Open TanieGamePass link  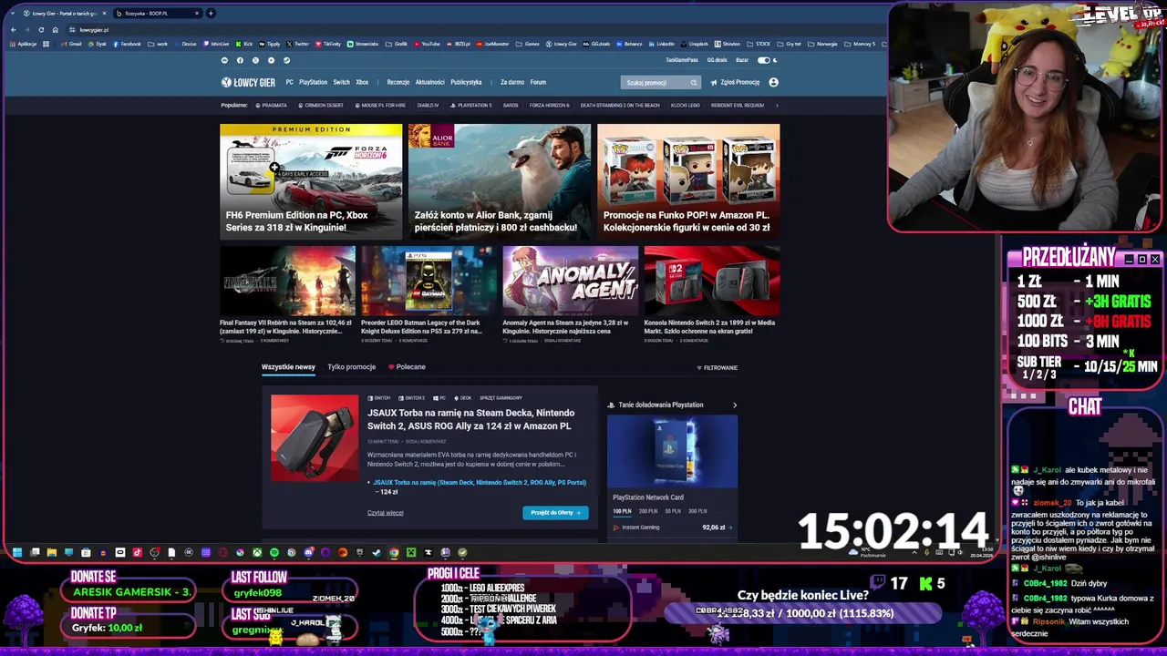pyautogui.click(x=681, y=60)
